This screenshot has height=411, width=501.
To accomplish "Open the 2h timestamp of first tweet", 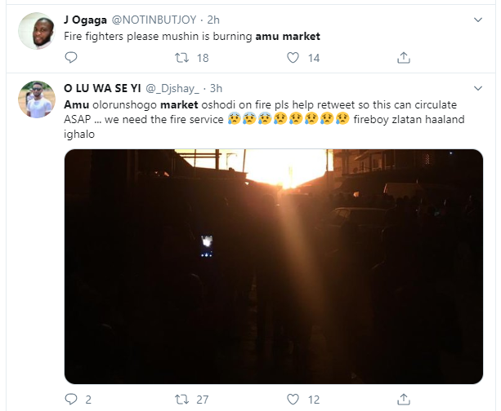I will [x=213, y=20].
